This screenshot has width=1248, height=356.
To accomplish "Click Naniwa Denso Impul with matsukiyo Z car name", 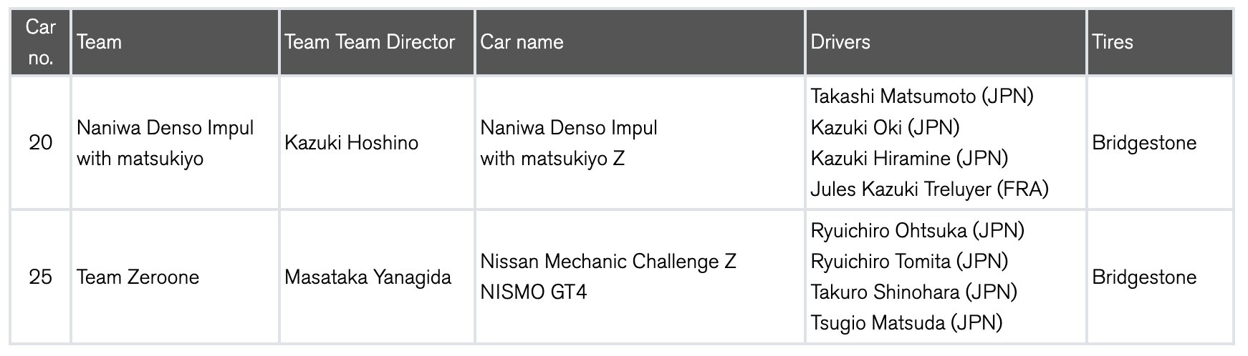I will 569,143.
